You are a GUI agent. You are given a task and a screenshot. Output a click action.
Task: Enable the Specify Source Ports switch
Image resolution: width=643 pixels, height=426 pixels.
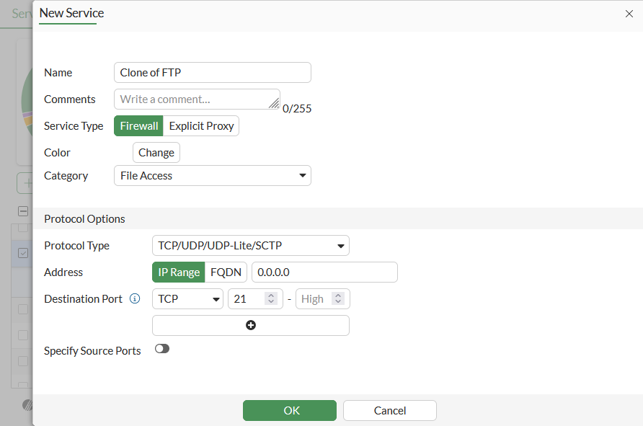tap(162, 349)
